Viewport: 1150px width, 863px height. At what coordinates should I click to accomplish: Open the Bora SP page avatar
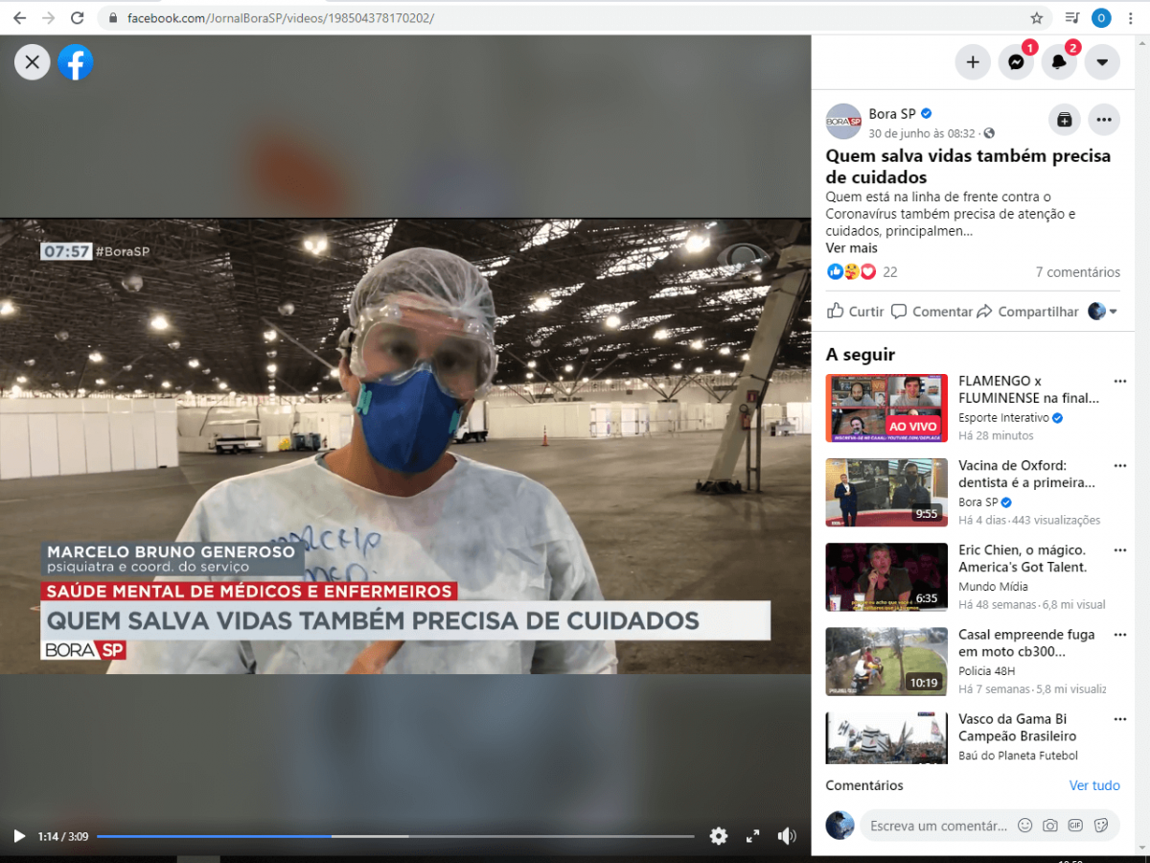click(x=843, y=121)
